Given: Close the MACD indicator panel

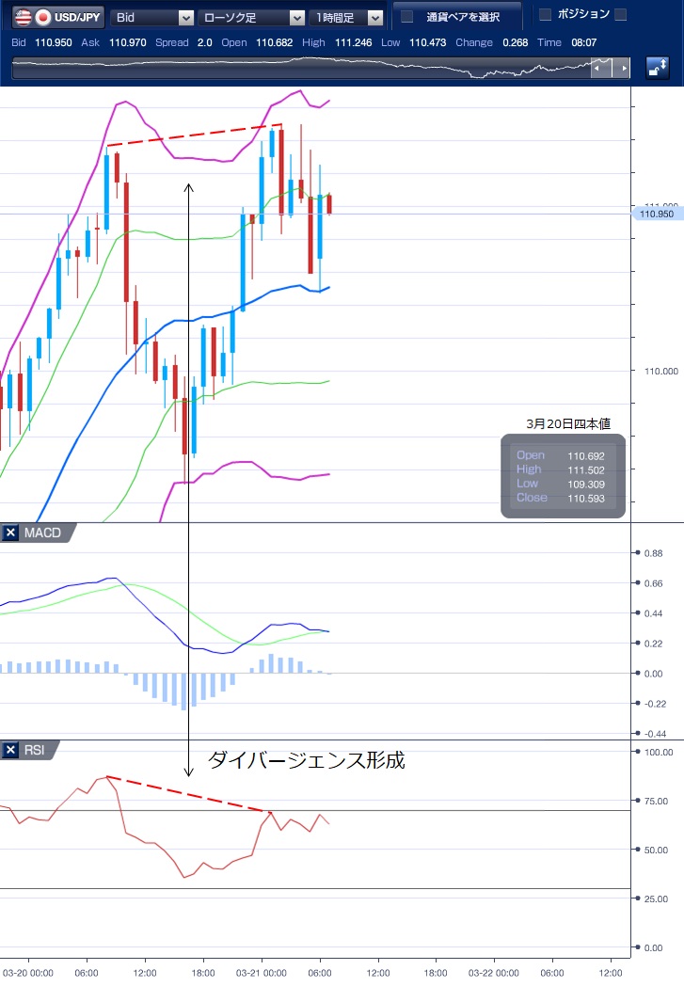Looking at the screenshot, I should point(11,533).
